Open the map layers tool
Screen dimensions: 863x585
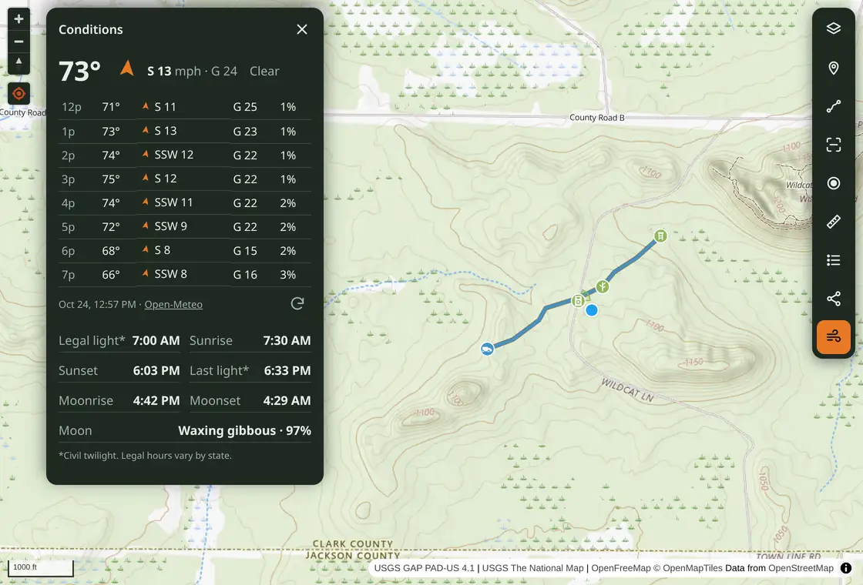833,28
